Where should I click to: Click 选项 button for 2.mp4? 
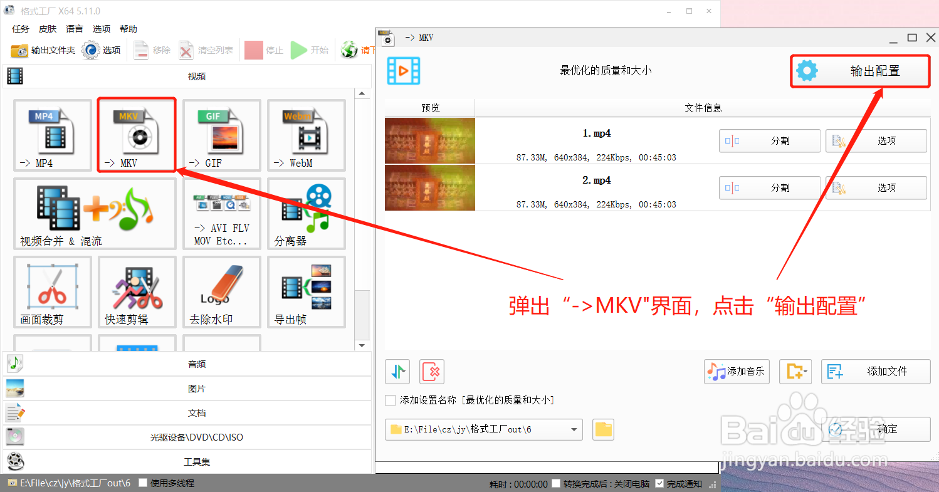(876, 188)
